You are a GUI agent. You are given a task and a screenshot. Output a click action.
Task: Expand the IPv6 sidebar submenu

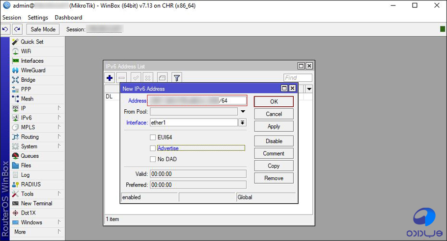pos(59,118)
